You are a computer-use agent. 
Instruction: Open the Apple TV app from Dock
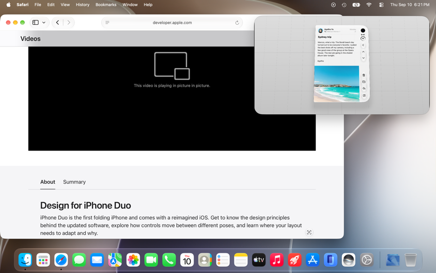tap(259, 260)
